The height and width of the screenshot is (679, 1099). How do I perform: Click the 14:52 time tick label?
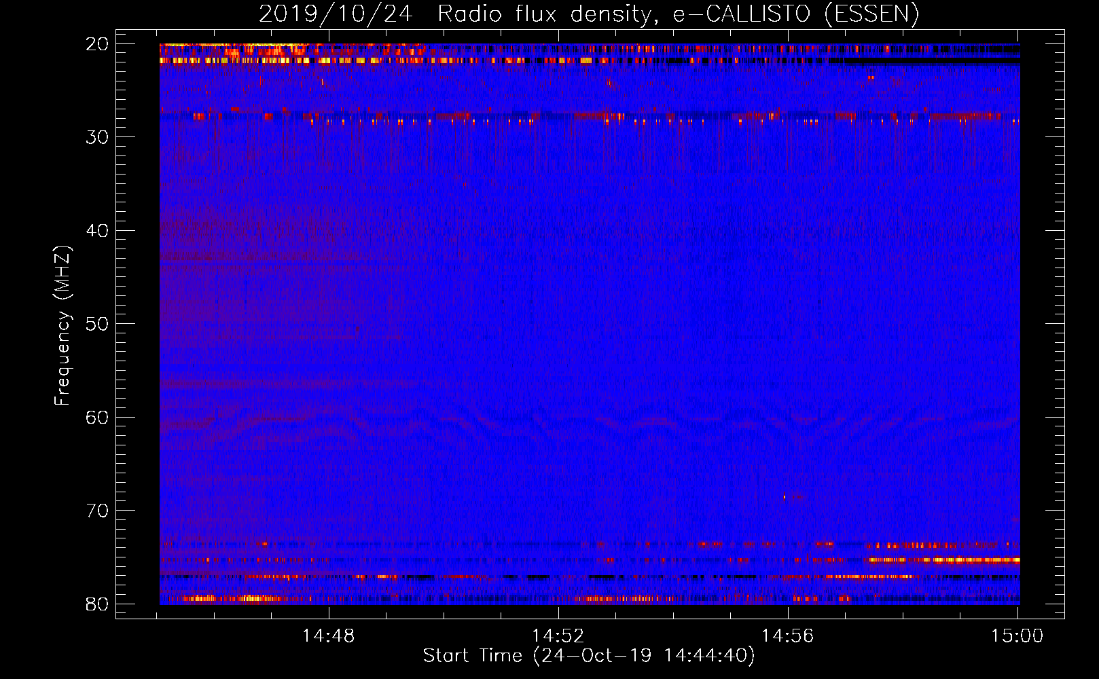click(x=558, y=636)
